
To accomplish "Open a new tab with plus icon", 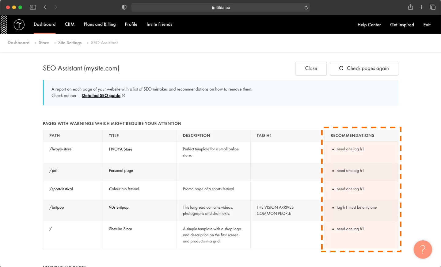I will [421, 7].
